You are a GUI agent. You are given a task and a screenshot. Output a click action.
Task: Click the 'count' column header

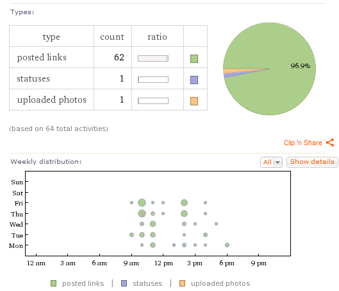(112, 37)
